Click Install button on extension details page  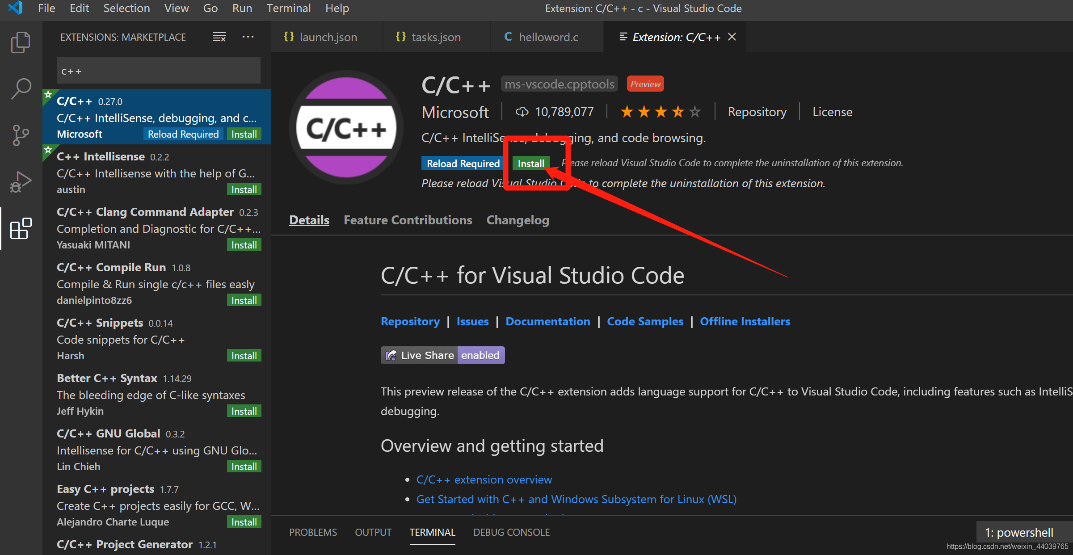pos(530,164)
